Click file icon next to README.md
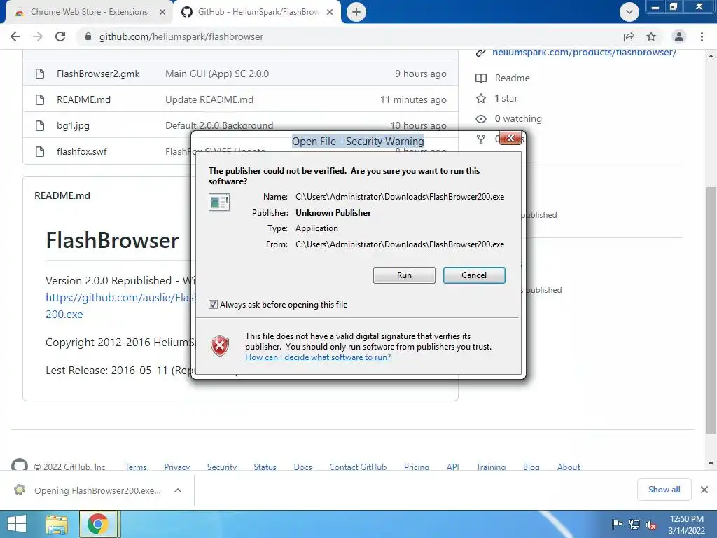 tap(40, 99)
